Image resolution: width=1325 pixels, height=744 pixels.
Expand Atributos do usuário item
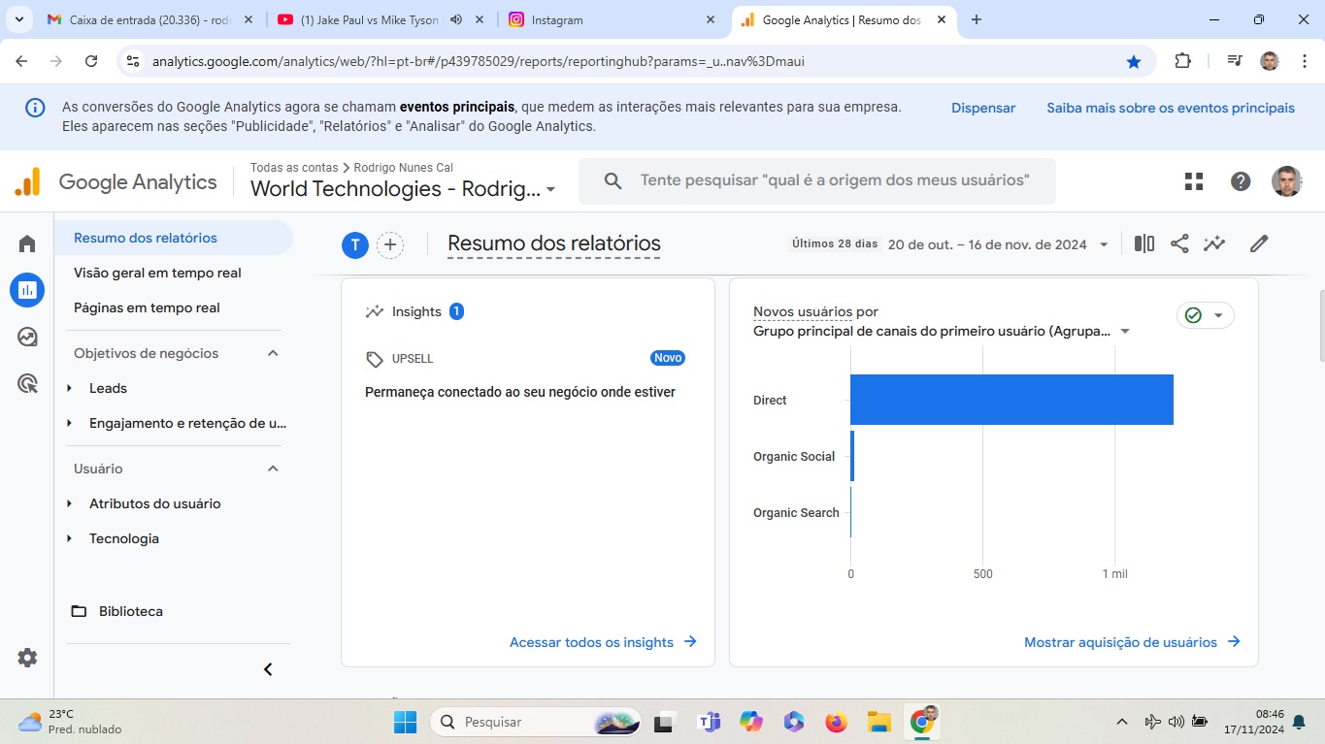click(x=70, y=503)
